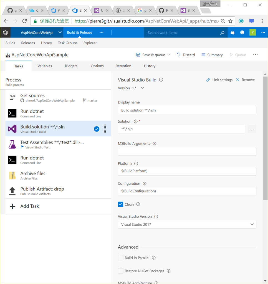Open the Task Groups sub-menu

click(68, 43)
